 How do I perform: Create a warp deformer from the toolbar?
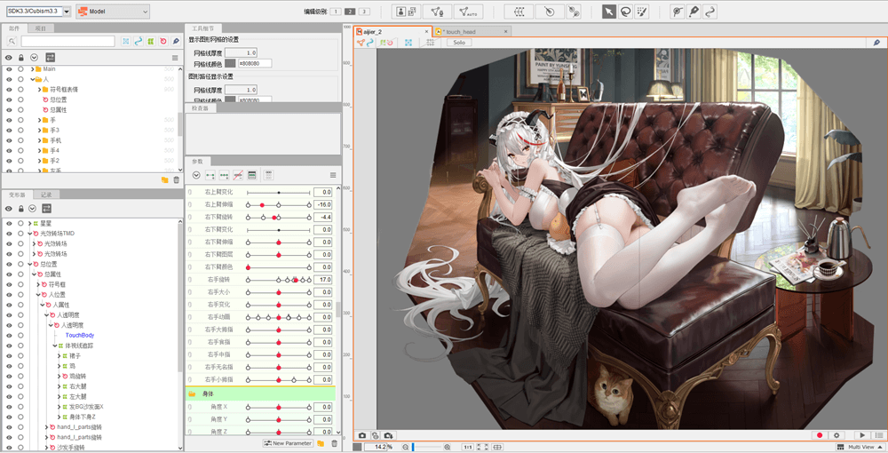coord(519,12)
